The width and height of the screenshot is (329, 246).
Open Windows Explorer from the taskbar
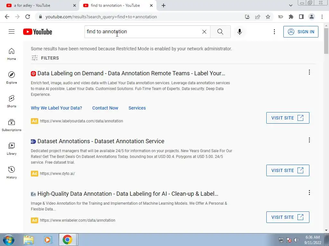click(29, 240)
